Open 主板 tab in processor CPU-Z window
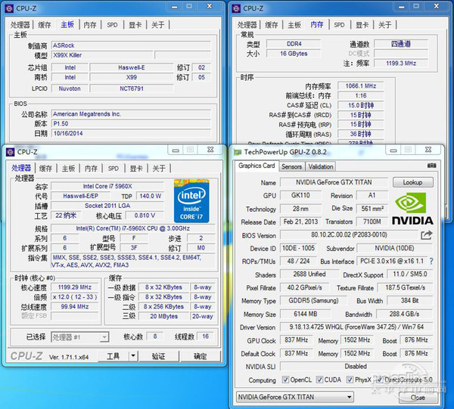 pos(68,169)
